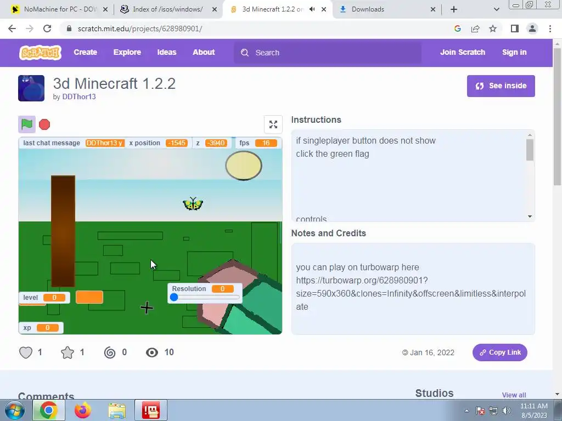
Task: Mute the audio icon on Minecraft tab
Action: (312, 9)
